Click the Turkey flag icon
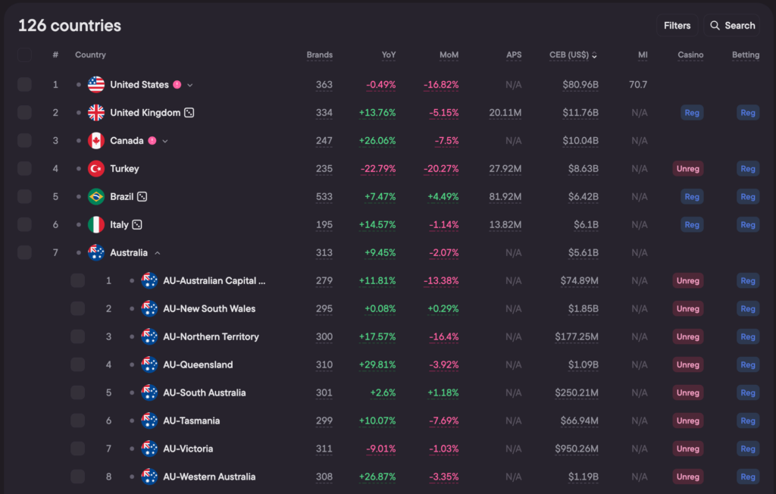 [96, 169]
